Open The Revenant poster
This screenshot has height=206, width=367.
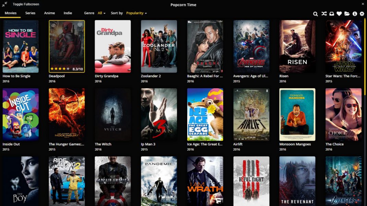pos(297,181)
